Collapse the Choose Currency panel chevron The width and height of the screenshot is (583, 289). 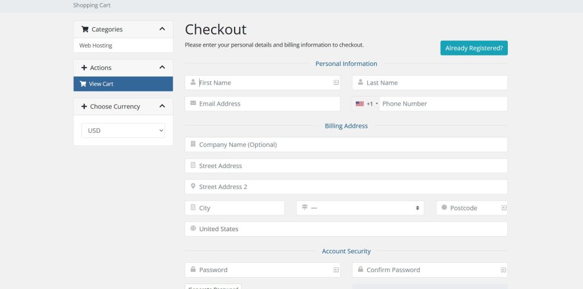[162, 106]
